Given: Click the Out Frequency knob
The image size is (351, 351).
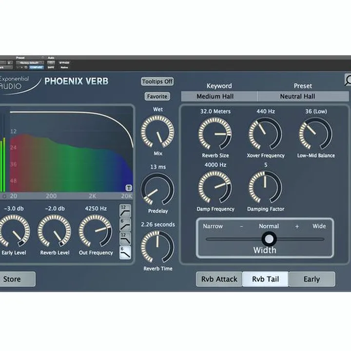Looking at the screenshot, I should tap(96, 231).
